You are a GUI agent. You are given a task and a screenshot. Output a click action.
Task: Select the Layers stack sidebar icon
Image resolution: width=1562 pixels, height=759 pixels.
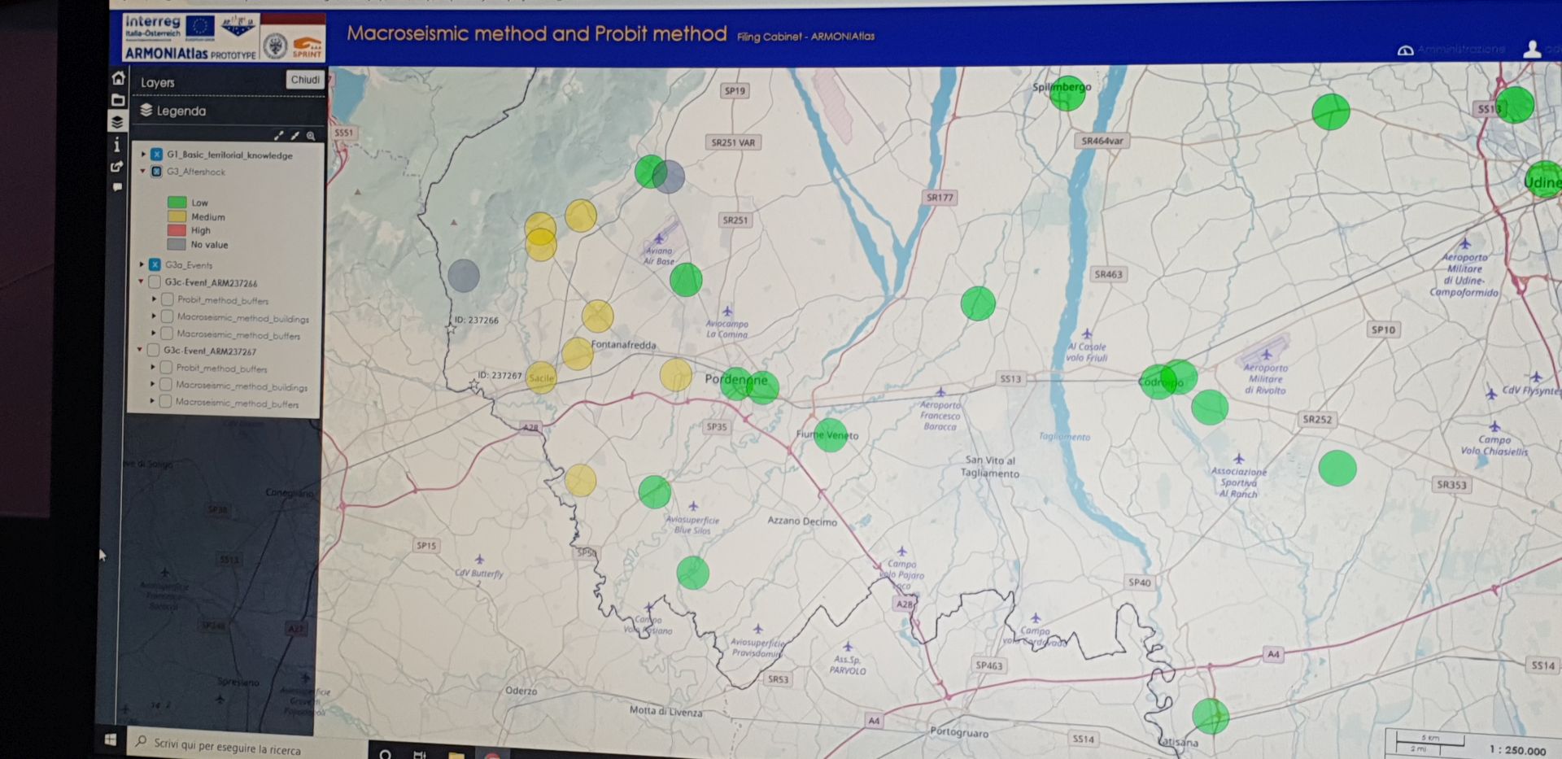pyautogui.click(x=117, y=122)
